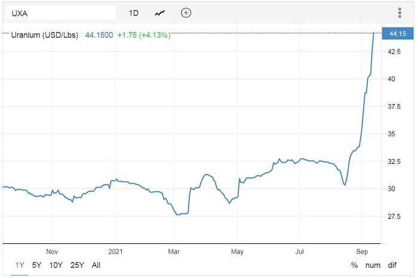Select the 1Y time range tab
This screenshot has height=278, width=418.
(x=20, y=265)
